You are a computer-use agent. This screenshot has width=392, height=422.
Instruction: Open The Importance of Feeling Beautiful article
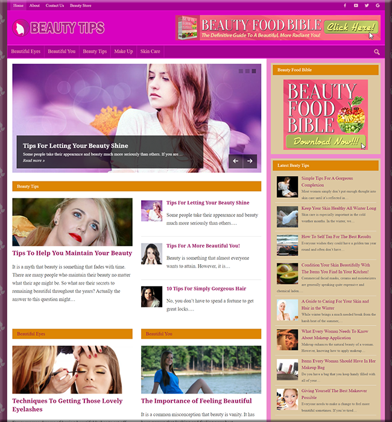196,401
